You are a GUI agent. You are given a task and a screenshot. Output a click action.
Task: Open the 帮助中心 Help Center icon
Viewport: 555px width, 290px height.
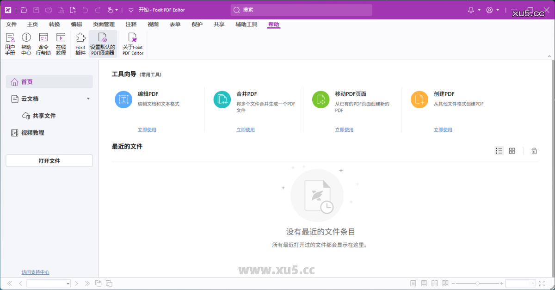pos(26,43)
